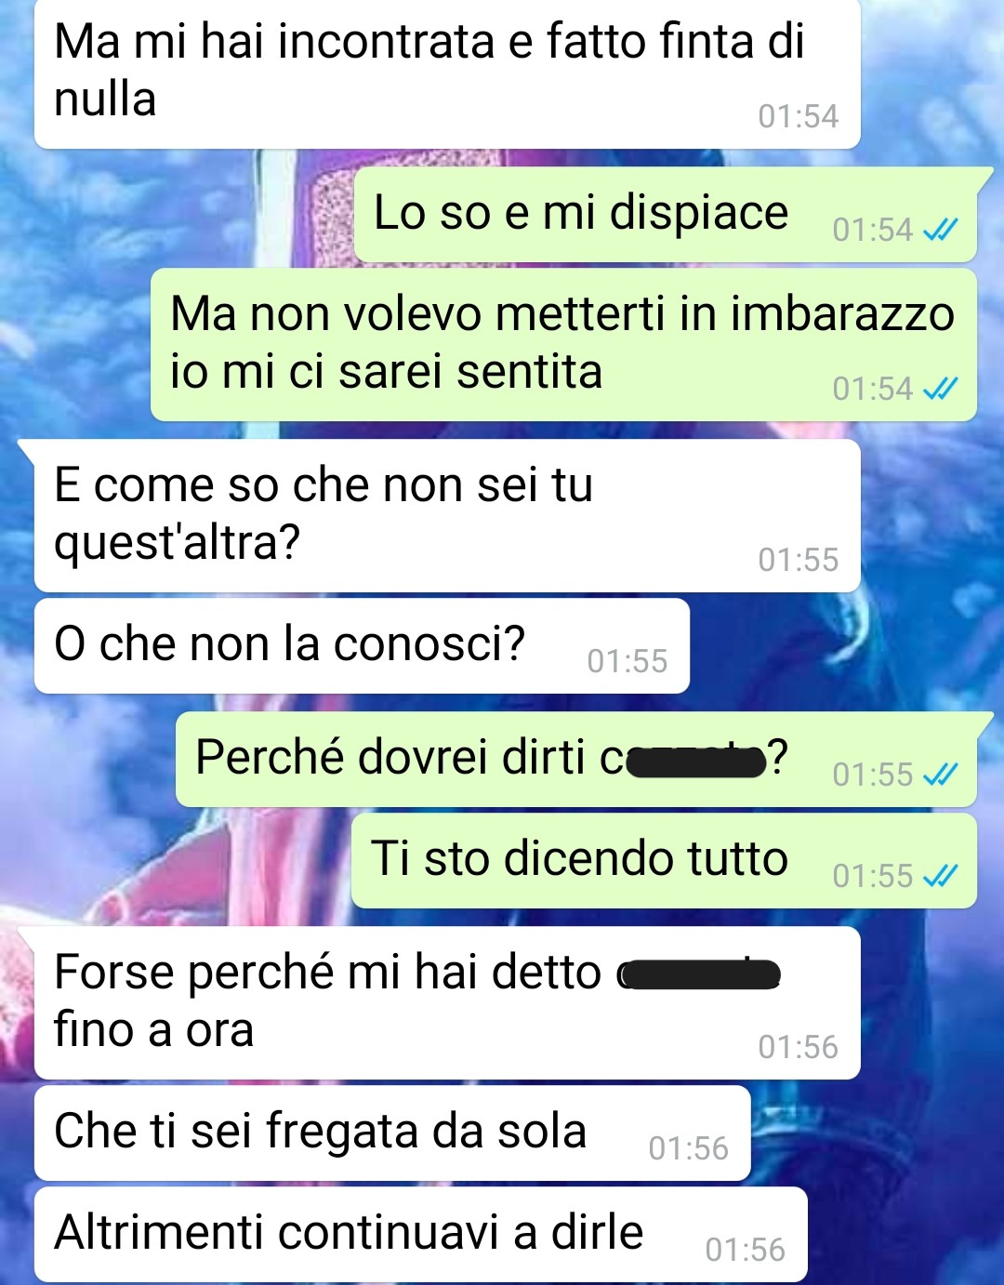Select the 'Ti sto dicendo tutto' bubble
This screenshot has width=1004, height=1285.
tap(664, 860)
